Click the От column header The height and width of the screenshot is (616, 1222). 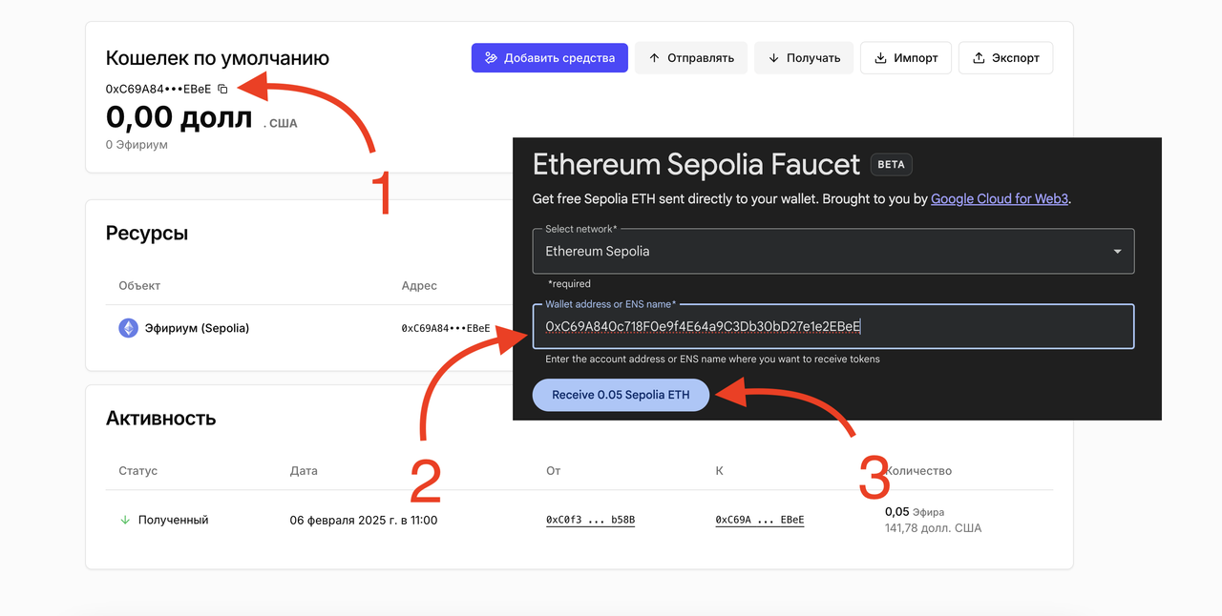click(554, 471)
